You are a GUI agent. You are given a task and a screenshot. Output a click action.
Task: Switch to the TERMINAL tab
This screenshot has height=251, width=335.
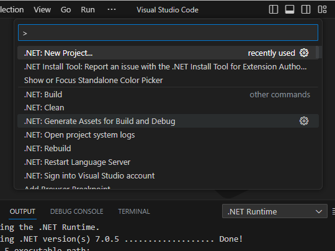tap(134, 211)
